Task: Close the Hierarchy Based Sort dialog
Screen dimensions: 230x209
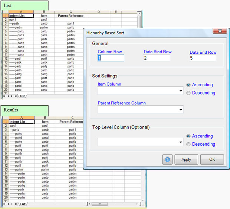Action: coord(220,31)
